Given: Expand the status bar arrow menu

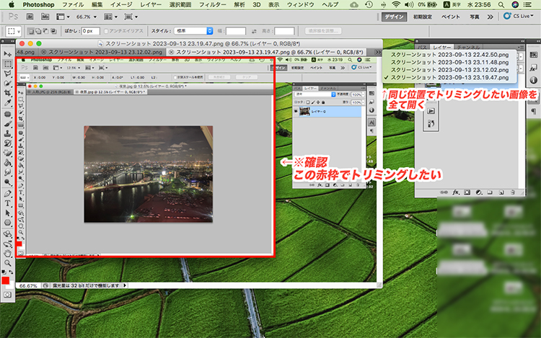Looking at the screenshot, I should pyautogui.click(x=125, y=285).
